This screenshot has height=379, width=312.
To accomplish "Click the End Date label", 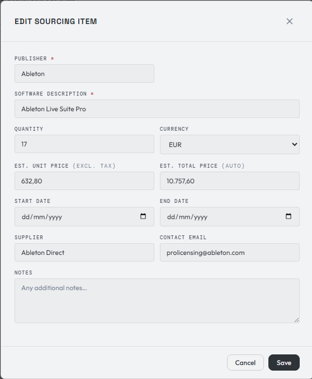I will [174, 201].
